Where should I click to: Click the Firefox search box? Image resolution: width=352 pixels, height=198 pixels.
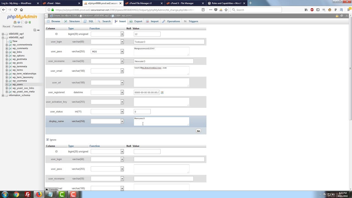click(x=256, y=10)
